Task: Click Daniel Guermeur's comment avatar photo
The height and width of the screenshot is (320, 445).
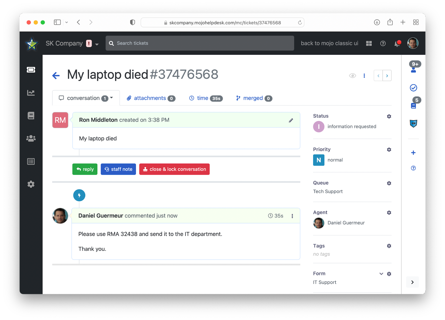Action: click(x=60, y=216)
